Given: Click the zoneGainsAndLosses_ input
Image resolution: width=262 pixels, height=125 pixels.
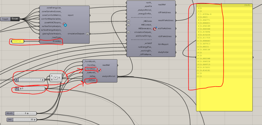Looking at the screenshot, I should [51, 12].
